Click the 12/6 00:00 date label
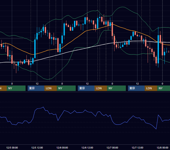Viewport: 170px width, 150px height. click(x=62, y=147)
